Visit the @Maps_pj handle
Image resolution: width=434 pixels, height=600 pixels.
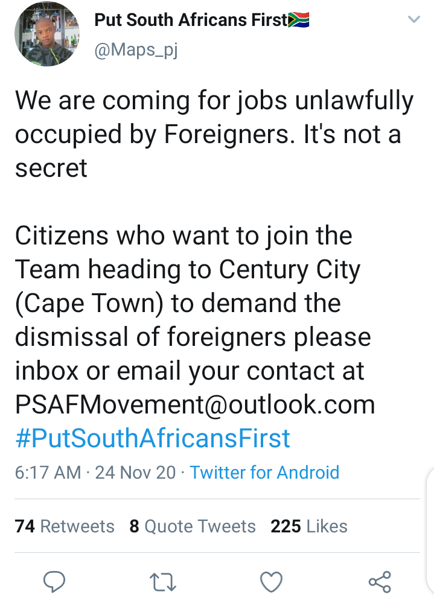136,50
